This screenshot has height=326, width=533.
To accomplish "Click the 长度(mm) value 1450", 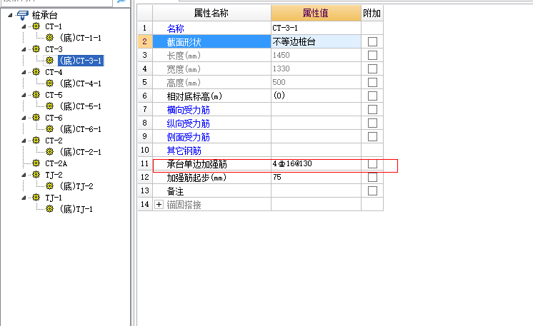I will [x=316, y=56].
